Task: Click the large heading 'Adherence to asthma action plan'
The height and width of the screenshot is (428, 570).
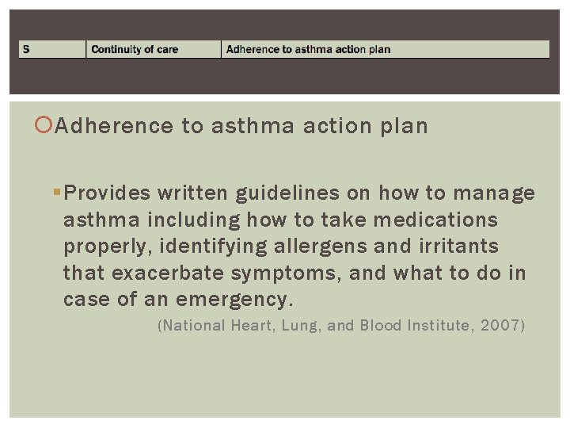Action: (241, 126)
